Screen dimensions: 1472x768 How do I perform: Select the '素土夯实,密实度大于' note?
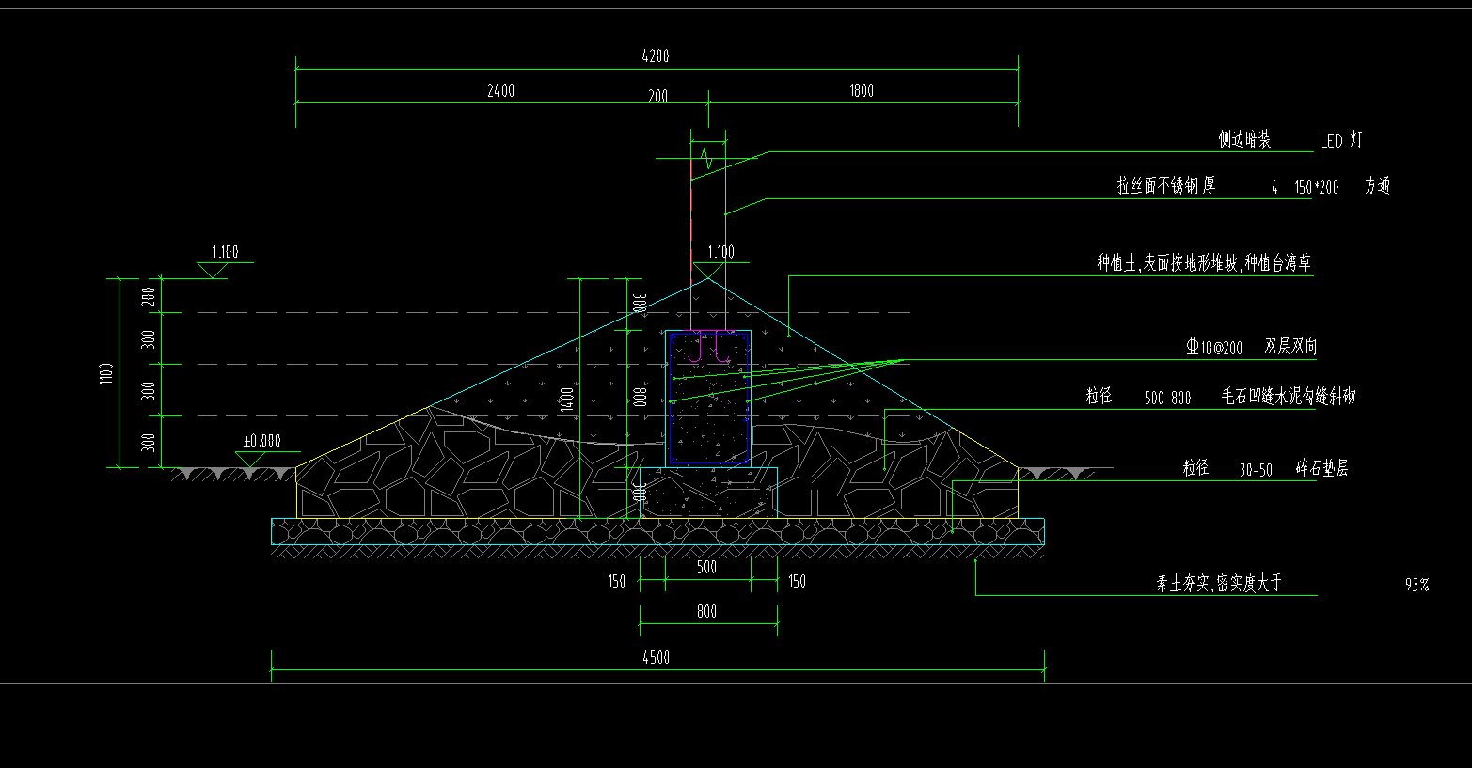tap(1219, 584)
